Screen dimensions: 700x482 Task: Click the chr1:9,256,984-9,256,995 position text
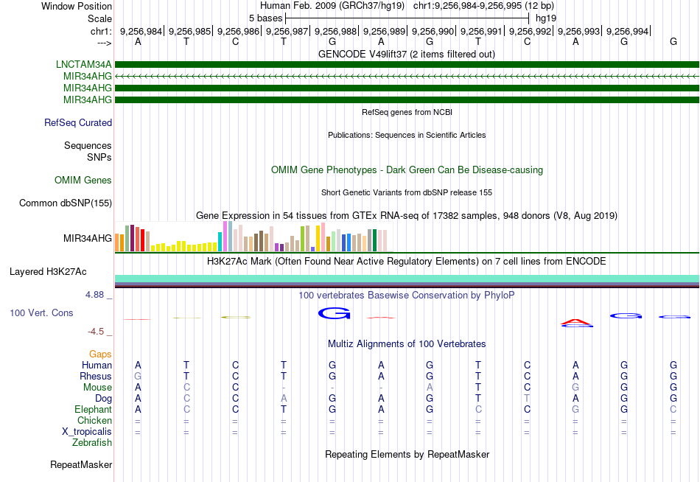[x=483, y=6]
